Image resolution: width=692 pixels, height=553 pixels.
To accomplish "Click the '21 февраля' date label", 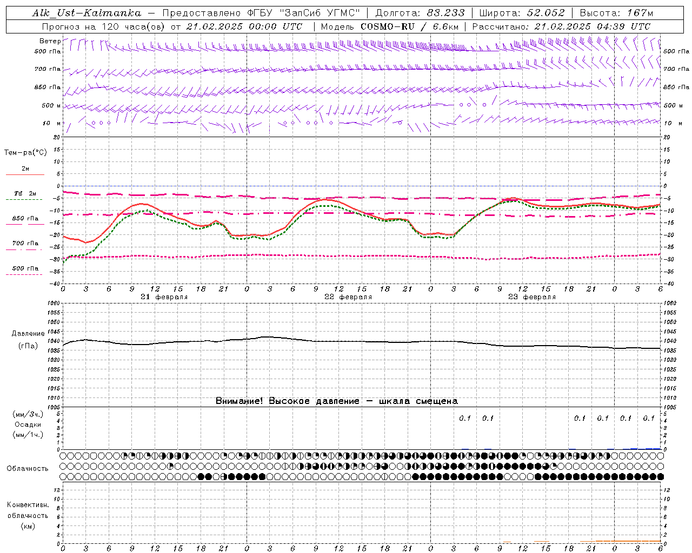I will point(164,297).
